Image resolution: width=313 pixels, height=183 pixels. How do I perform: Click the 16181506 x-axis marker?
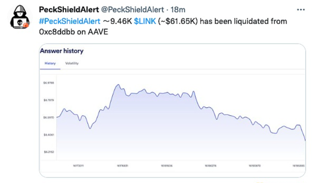pos(166,166)
